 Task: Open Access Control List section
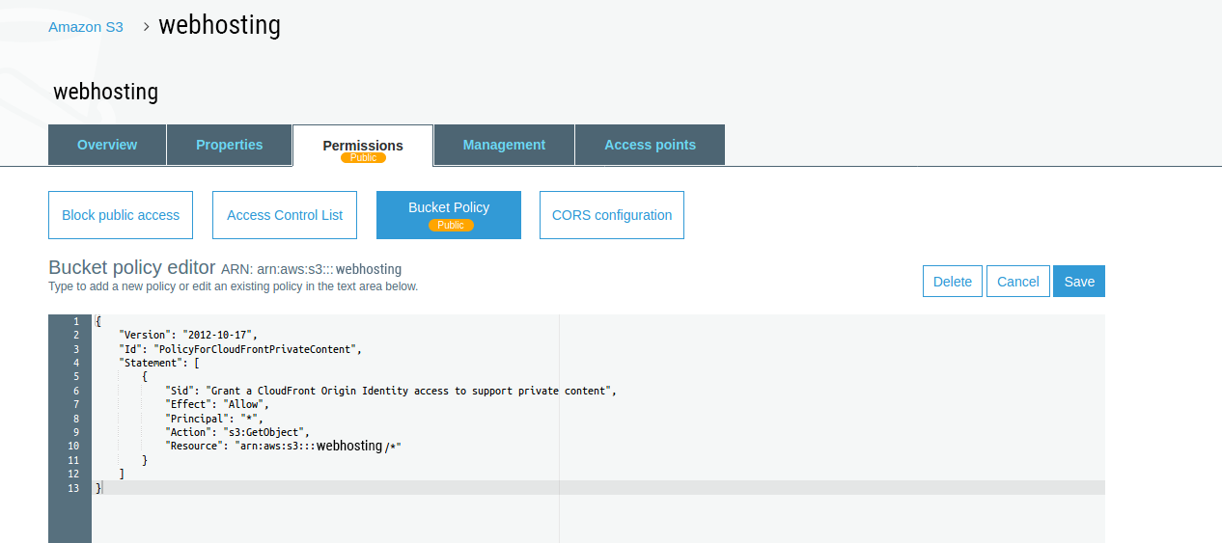tap(285, 215)
